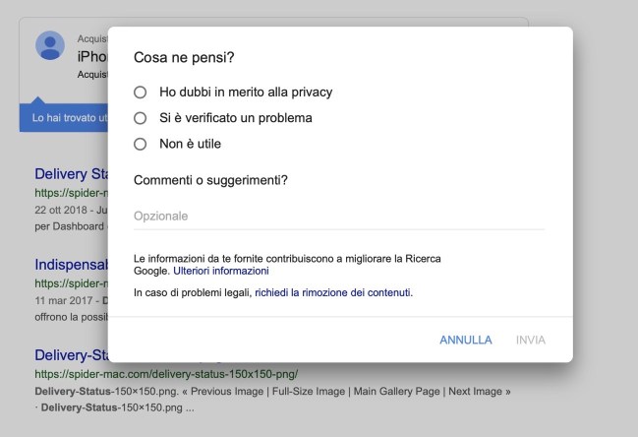Image resolution: width=638 pixels, height=437 pixels.
Task: Open the 'Ulteriori informazioni' link
Action: pos(221,271)
